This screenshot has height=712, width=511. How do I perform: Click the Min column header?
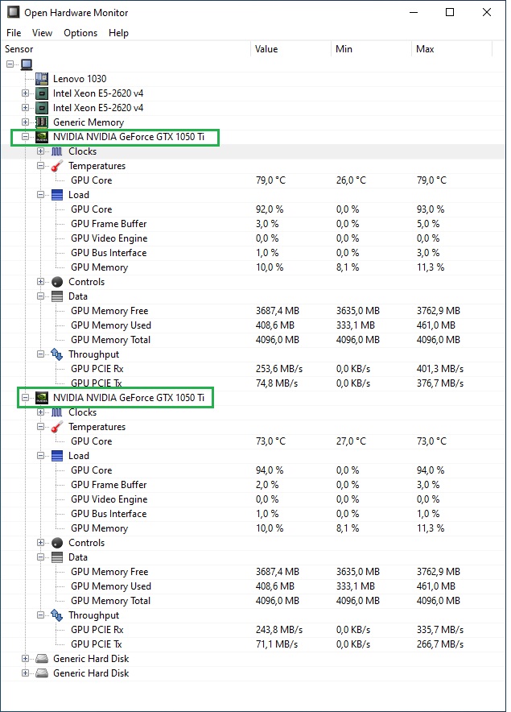point(371,49)
